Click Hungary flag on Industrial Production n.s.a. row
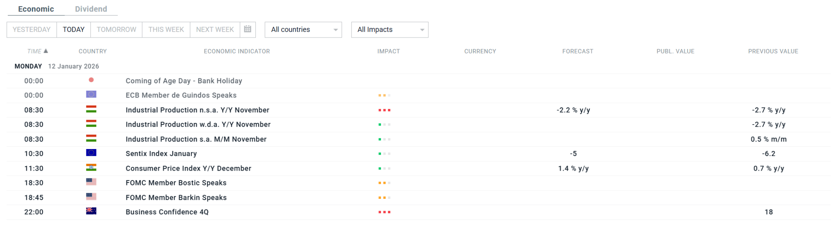 tap(91, 109)
